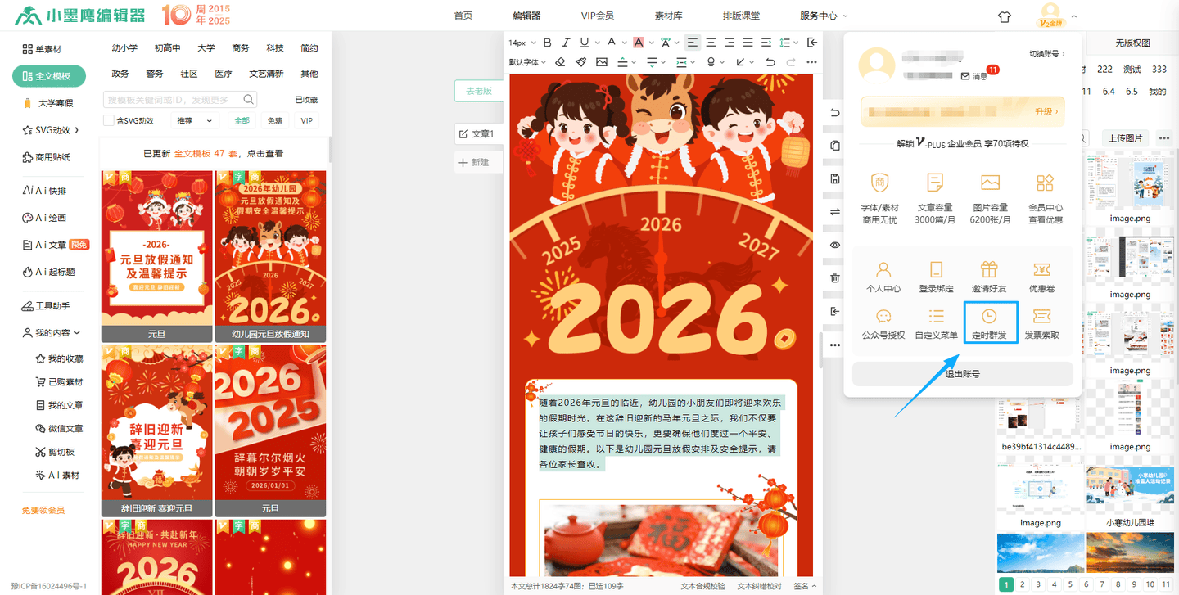The height and width of the screenshot is (595, 1179).
Task: Open the 默认字体 font family dropdown
Action: [x=527, y=61]
